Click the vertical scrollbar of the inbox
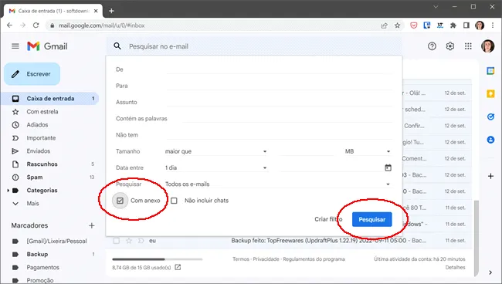The image size is (502, 284). click(477, 238)
